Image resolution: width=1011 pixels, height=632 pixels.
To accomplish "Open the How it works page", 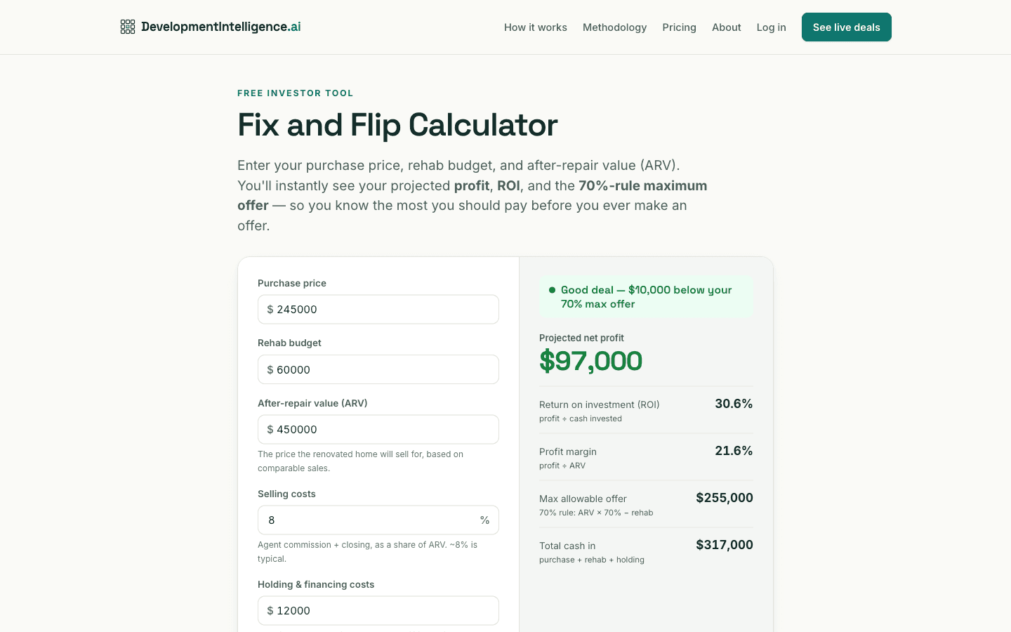I will coord(536,27).
